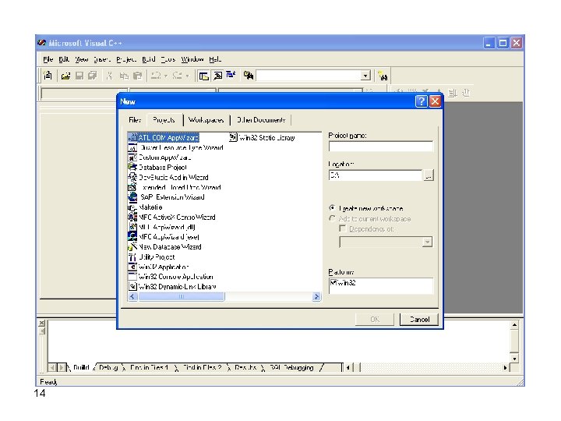Click the New Text File toolbar icon
This screenshot has height=421, width=561.
point(48,76)
